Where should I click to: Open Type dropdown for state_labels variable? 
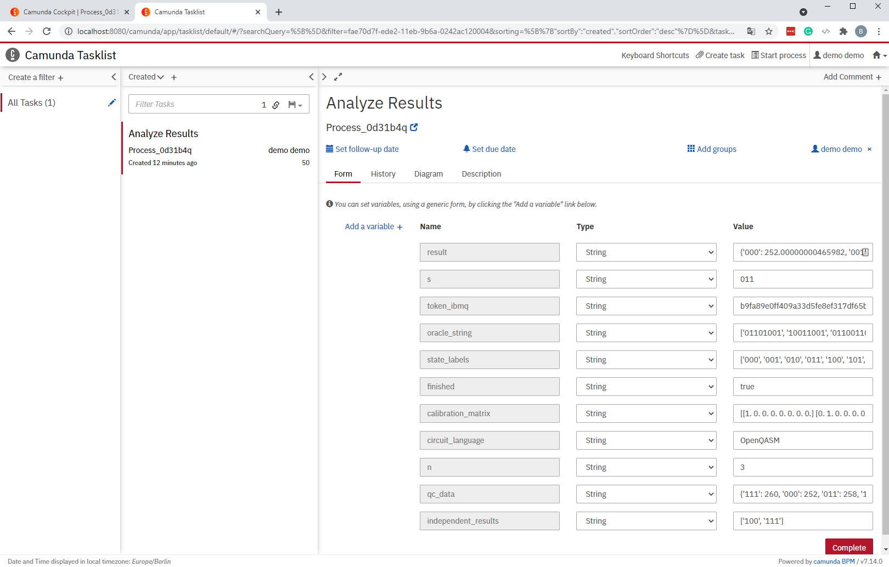[x=646, y=360]
